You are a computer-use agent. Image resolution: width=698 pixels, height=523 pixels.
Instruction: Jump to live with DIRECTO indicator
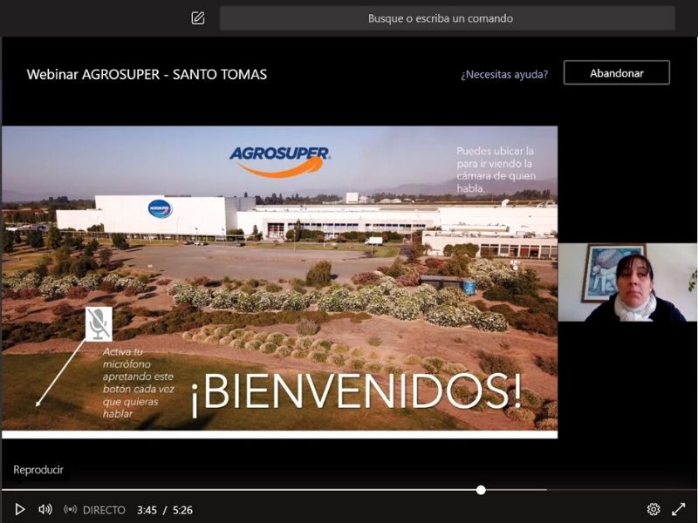click(x=95, y=510)
